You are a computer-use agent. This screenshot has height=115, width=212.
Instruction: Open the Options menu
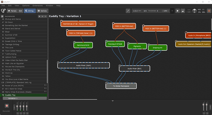click(26, 6)
